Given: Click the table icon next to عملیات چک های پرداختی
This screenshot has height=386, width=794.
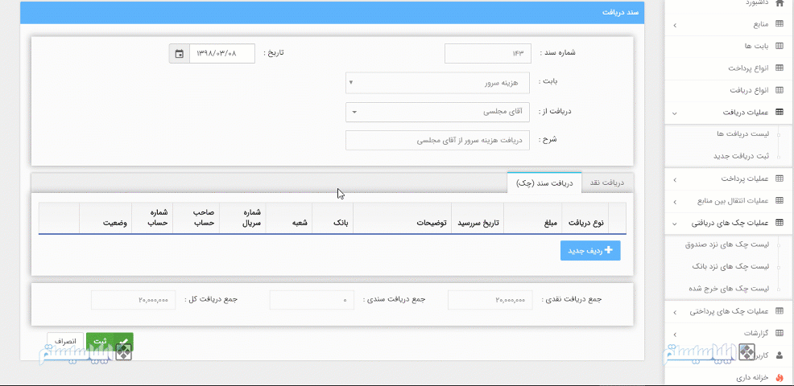Looking at the screenshot, I should click(780, 312).
